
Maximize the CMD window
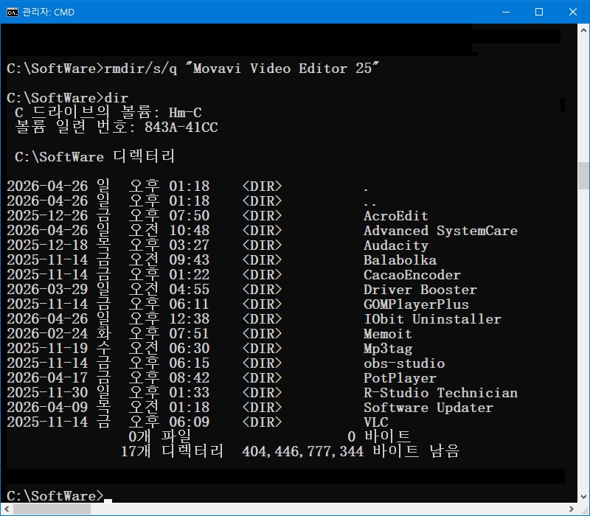click(539, 12)
